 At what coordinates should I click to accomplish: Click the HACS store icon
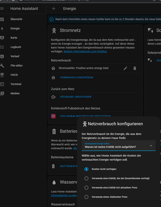coord(2,75)
